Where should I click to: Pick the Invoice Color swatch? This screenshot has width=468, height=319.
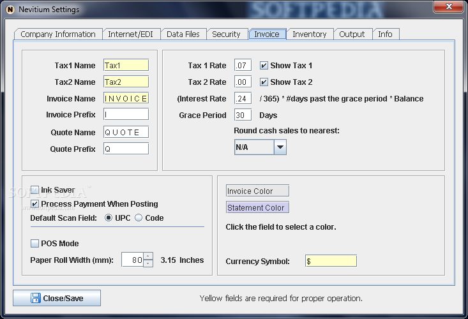click(257, 191)
